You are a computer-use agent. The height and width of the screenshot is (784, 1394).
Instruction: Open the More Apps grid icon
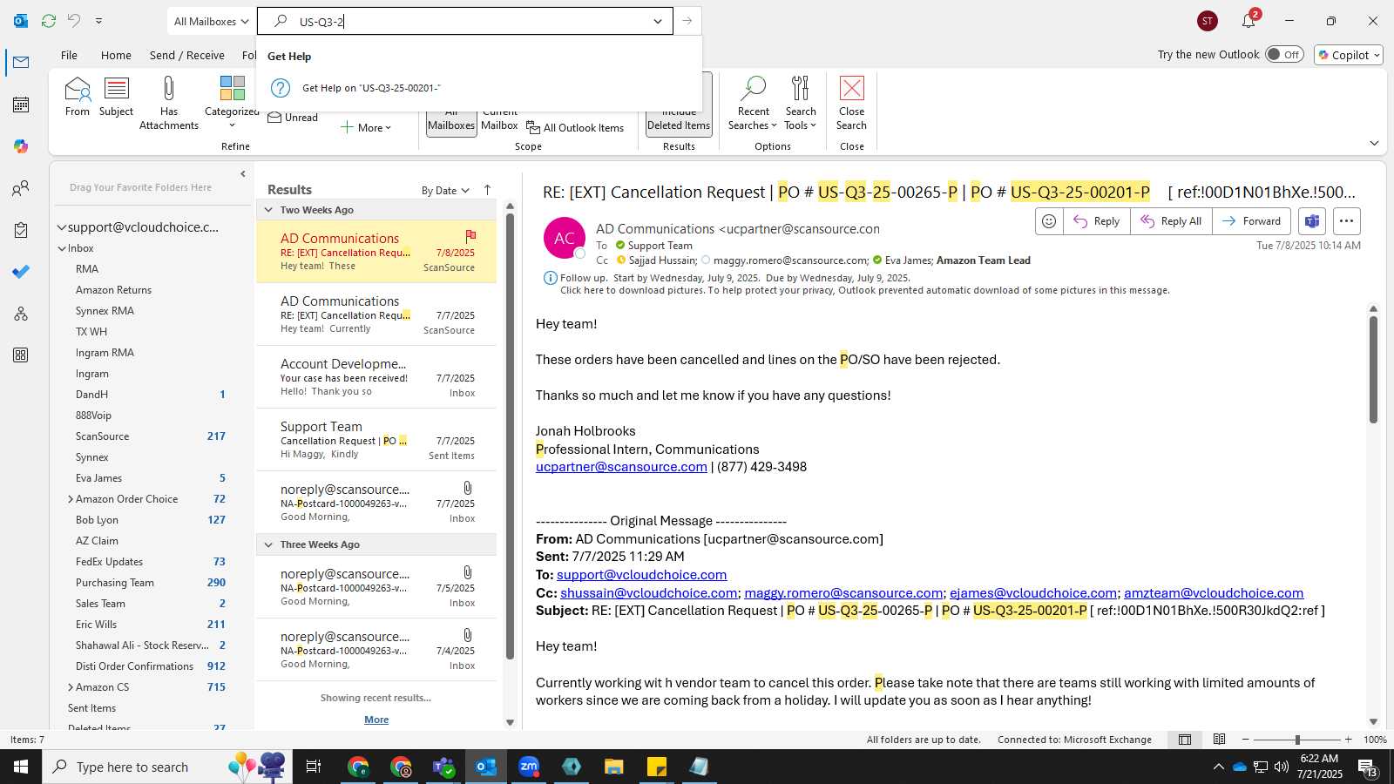21,355
